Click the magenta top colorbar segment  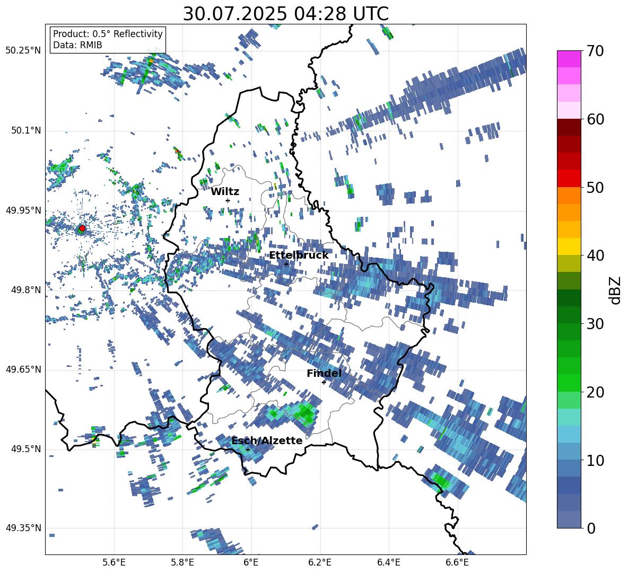[569, 59]
